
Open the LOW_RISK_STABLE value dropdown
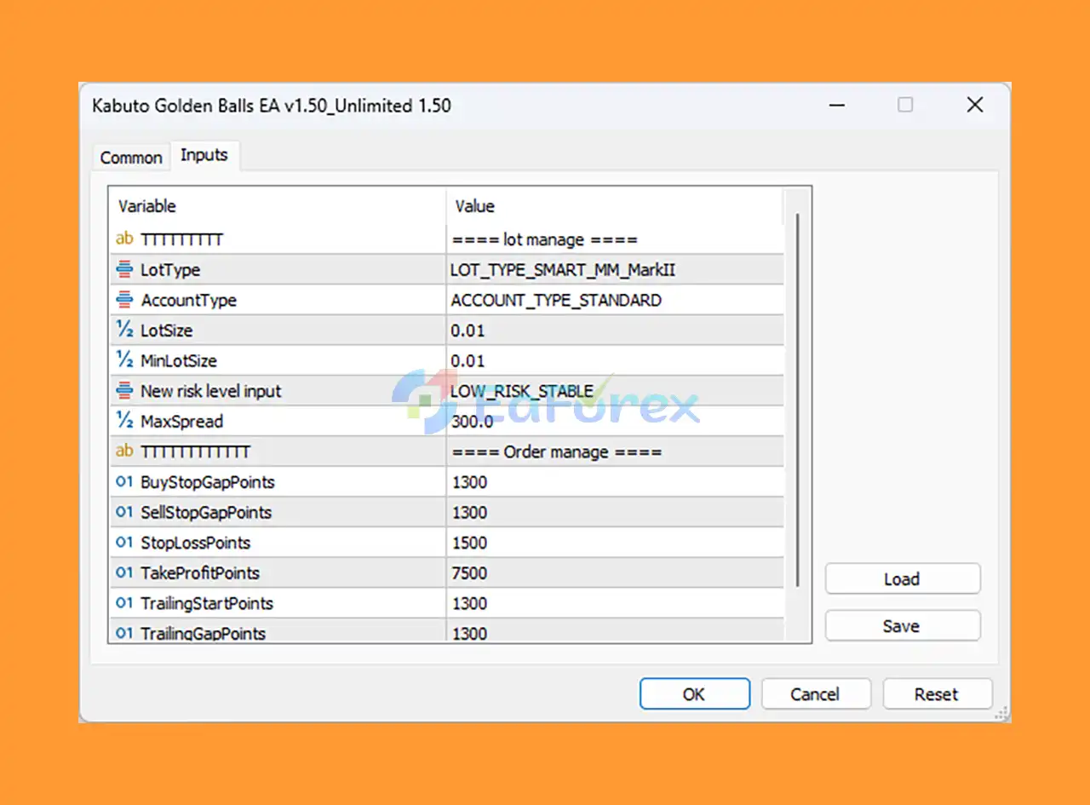tap(615, 391)
